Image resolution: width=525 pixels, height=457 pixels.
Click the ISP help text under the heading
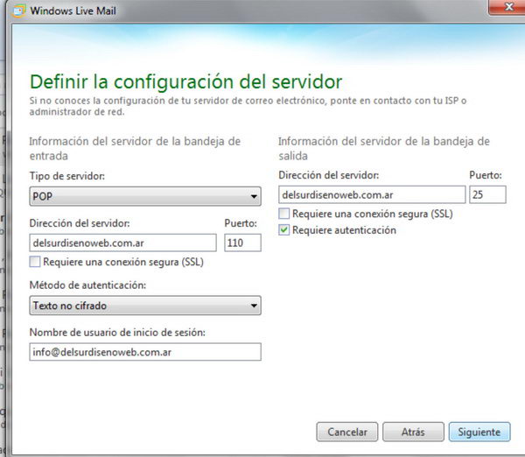pyautogui.click(x=248, y=106)
